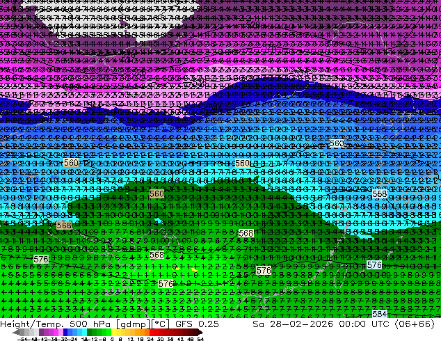The height and width of the screenshot is (341, 441).
Task: Click the "-54" legend scale value
Action: pos(22,339)
